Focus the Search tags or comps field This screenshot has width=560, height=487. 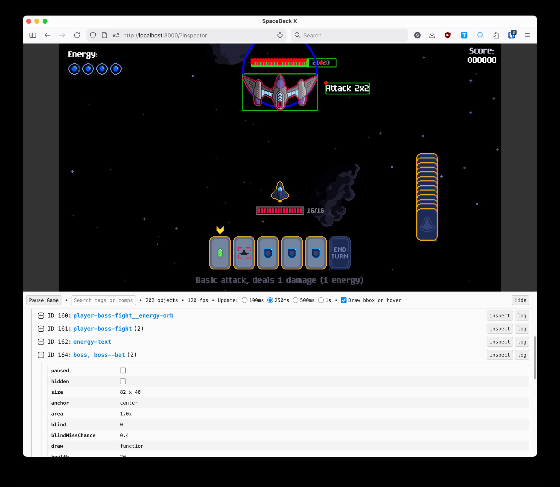pyautogui.click(x=103, y=300)
